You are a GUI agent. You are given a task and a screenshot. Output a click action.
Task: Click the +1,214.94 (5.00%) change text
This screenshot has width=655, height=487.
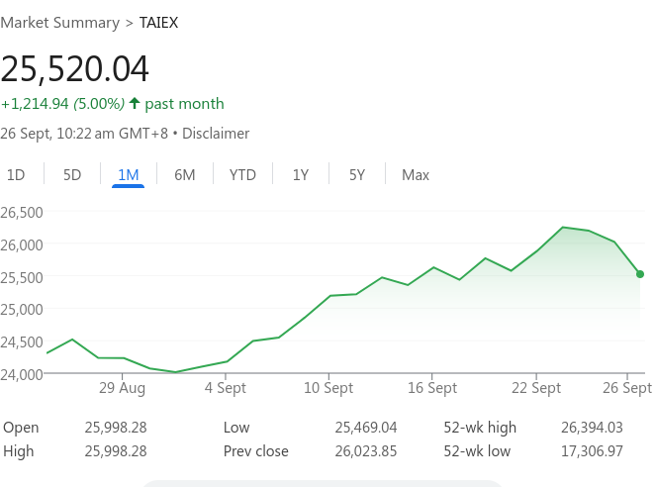[x=62, y=104]
